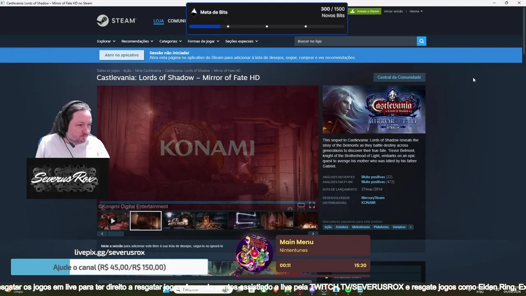Click recent reviews Muito positivas (22)
Image resolution: width=526 pixels, height=296 pixels.
(377, 177)
